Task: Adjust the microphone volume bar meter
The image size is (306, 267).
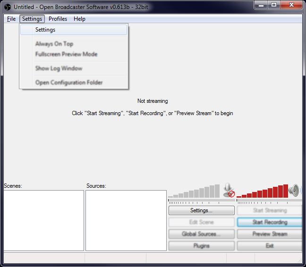Action: click(194, 191)
